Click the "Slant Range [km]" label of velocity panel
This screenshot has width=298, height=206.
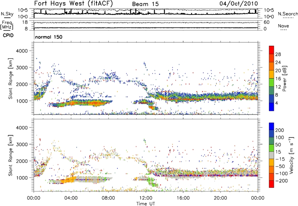[x=10, y=155]
